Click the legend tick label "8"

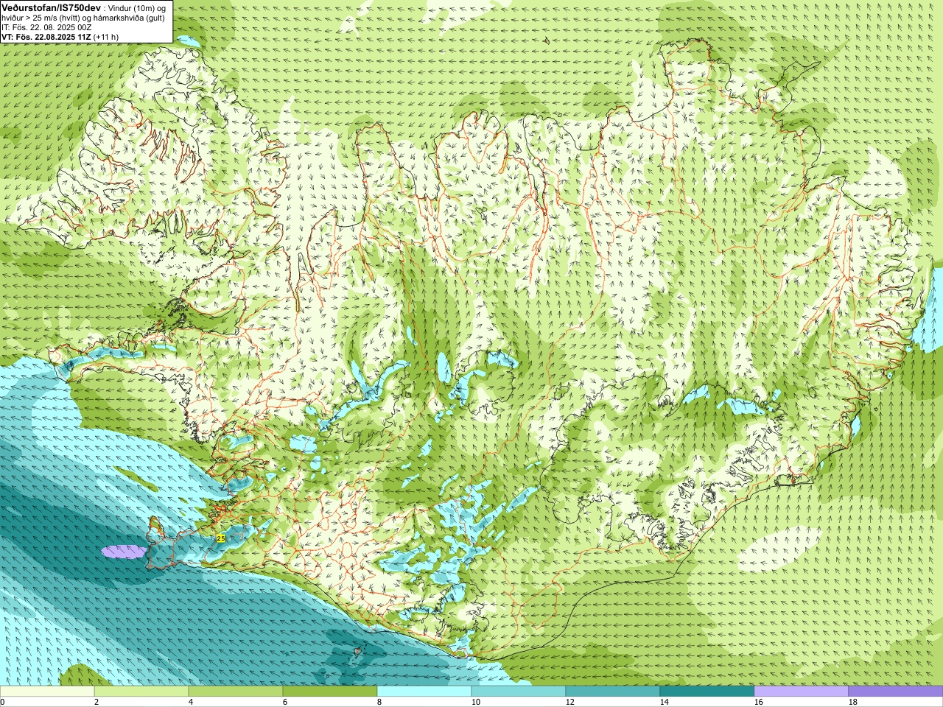pyautogui.click(x=379, y=703)
